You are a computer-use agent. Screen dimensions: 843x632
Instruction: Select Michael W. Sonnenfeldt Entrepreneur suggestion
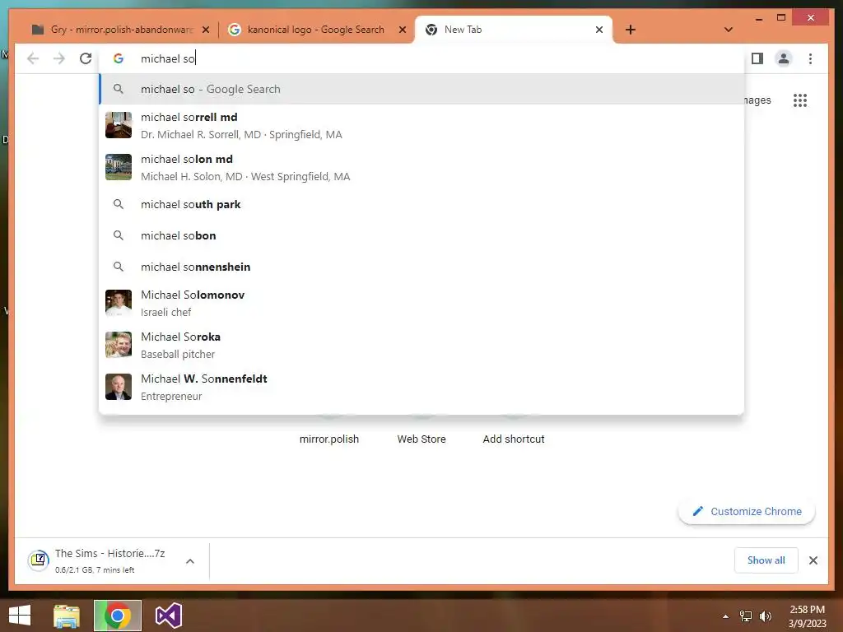pos(422,387)
